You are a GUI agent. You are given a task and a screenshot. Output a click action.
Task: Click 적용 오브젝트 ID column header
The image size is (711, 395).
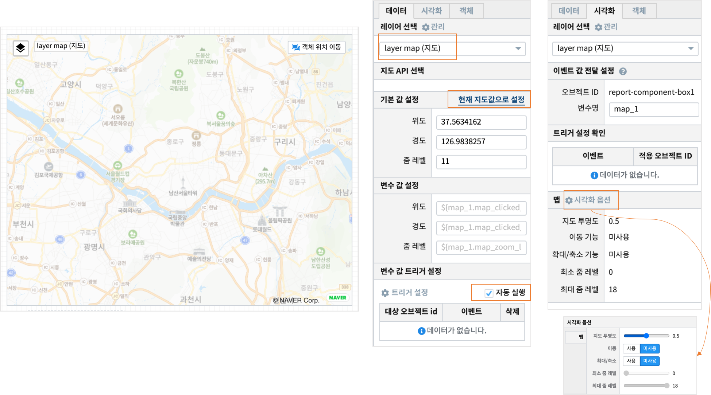coord(665,156)
